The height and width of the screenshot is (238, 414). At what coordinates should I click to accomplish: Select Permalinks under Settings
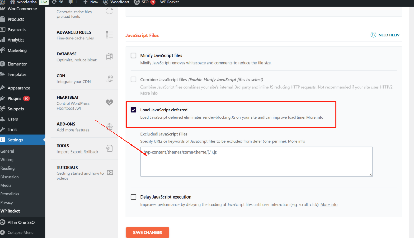pos(10,194)
